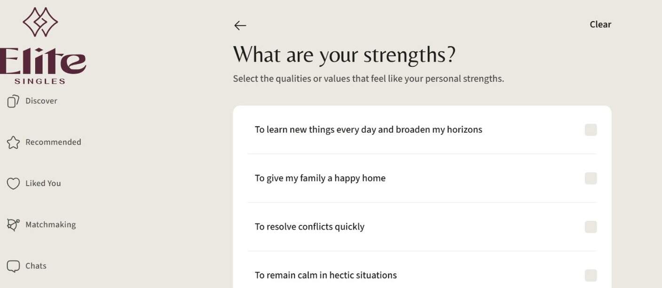This screenshot has height=288, width=662.
Task: Select the Matchmaking label in sidebar
Action: coord(51,225)
